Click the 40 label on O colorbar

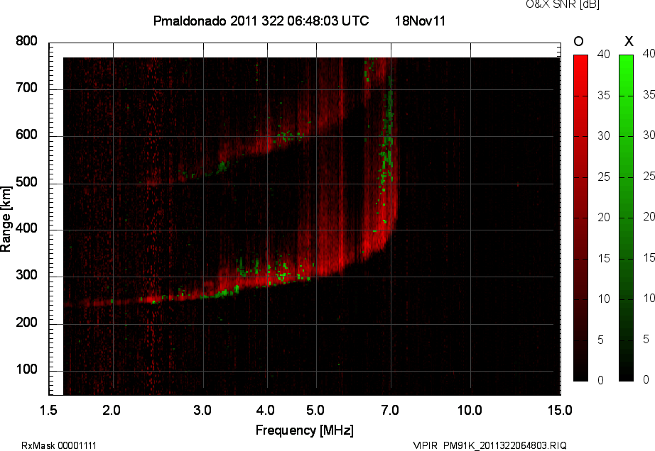[604, 54]
